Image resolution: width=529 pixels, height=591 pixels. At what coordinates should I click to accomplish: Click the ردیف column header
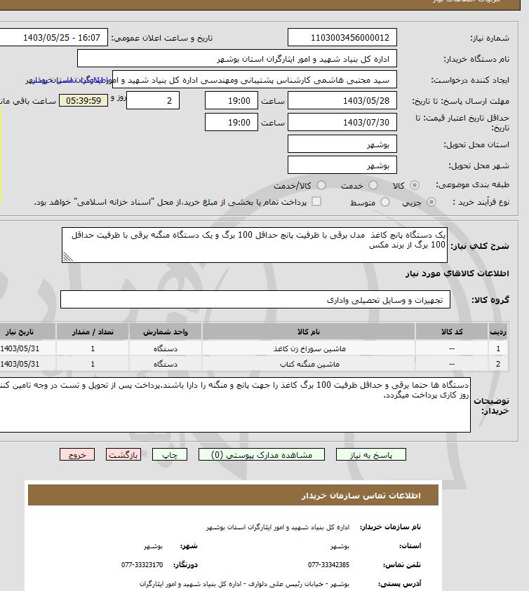[498, 332]
